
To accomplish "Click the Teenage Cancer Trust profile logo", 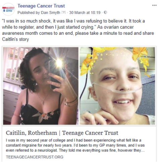I will point(8,9).
